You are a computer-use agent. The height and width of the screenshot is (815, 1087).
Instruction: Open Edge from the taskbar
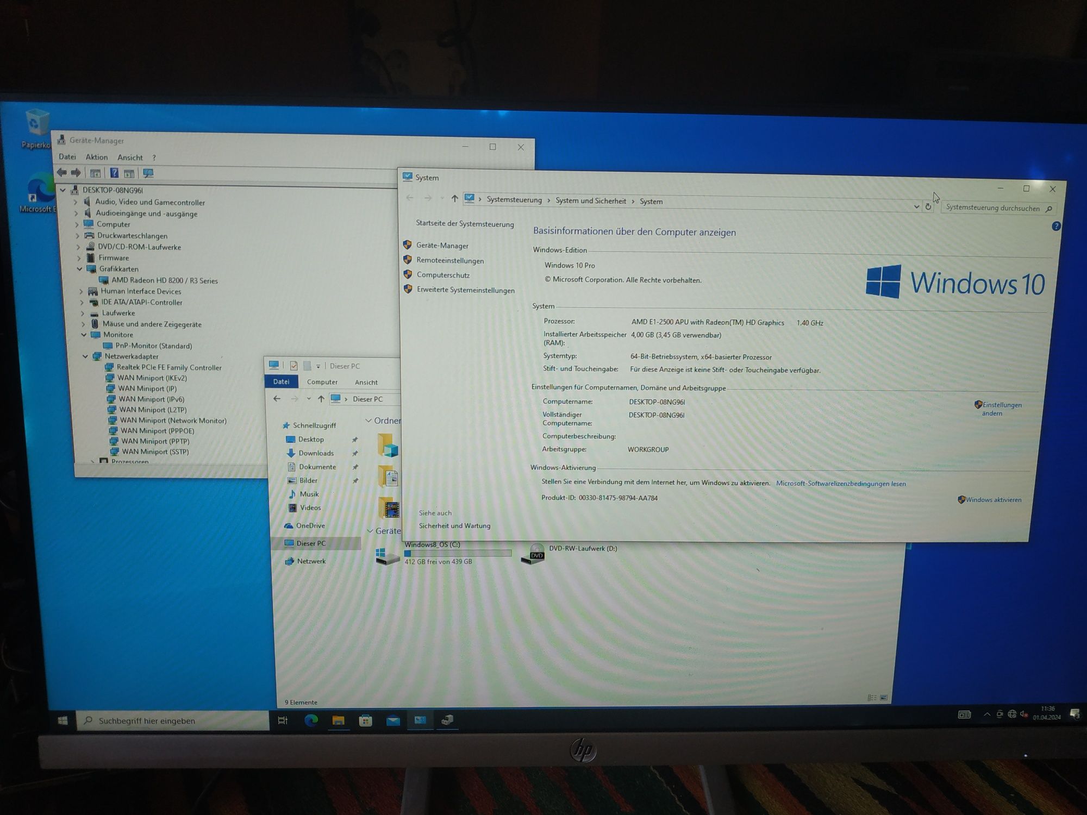click(311, 720)
